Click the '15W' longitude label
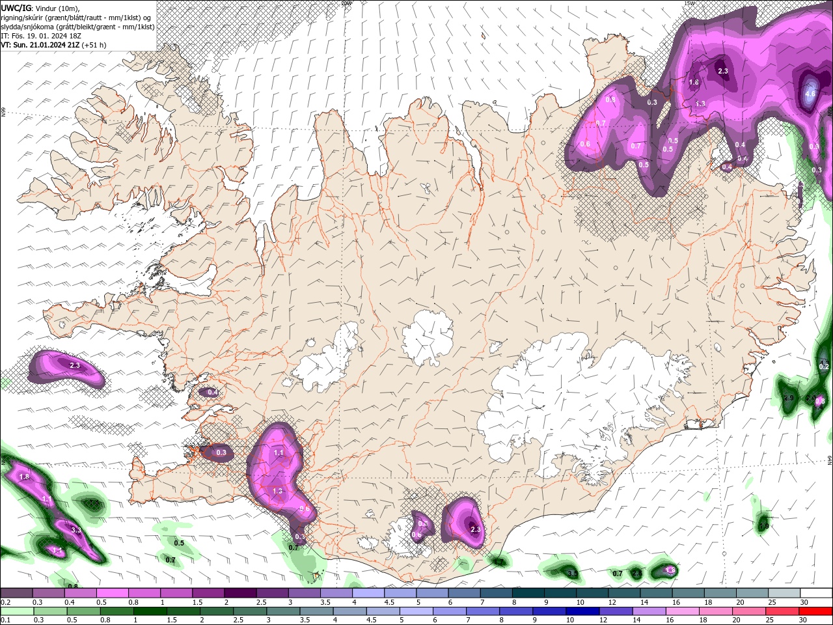 689,3
